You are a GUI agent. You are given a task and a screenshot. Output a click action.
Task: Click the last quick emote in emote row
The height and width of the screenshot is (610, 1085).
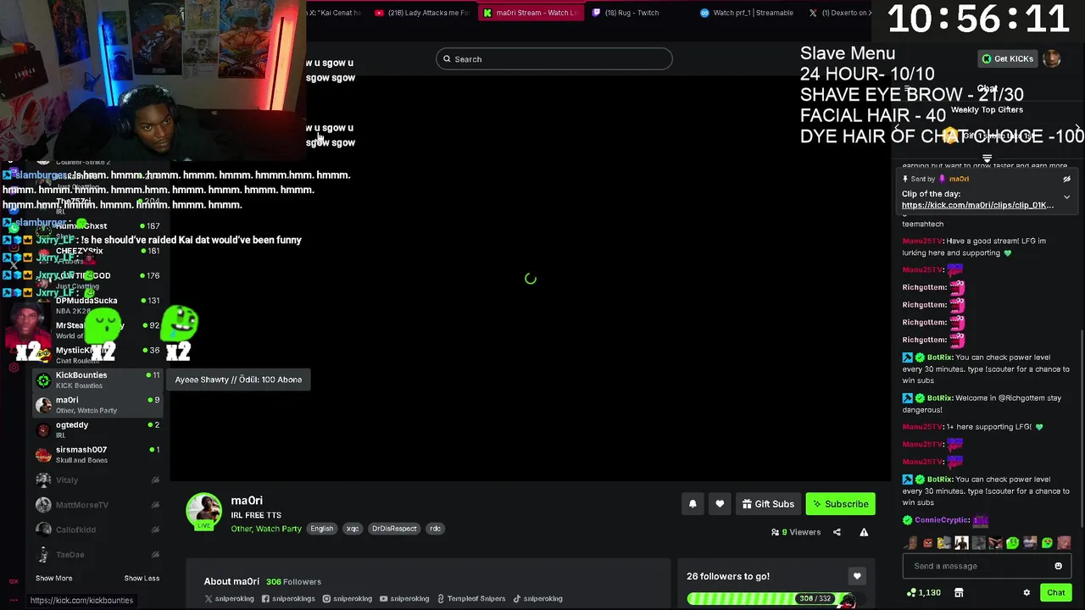pos(1064,543)
